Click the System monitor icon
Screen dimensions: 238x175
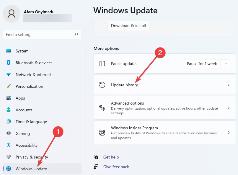[9, 51]
